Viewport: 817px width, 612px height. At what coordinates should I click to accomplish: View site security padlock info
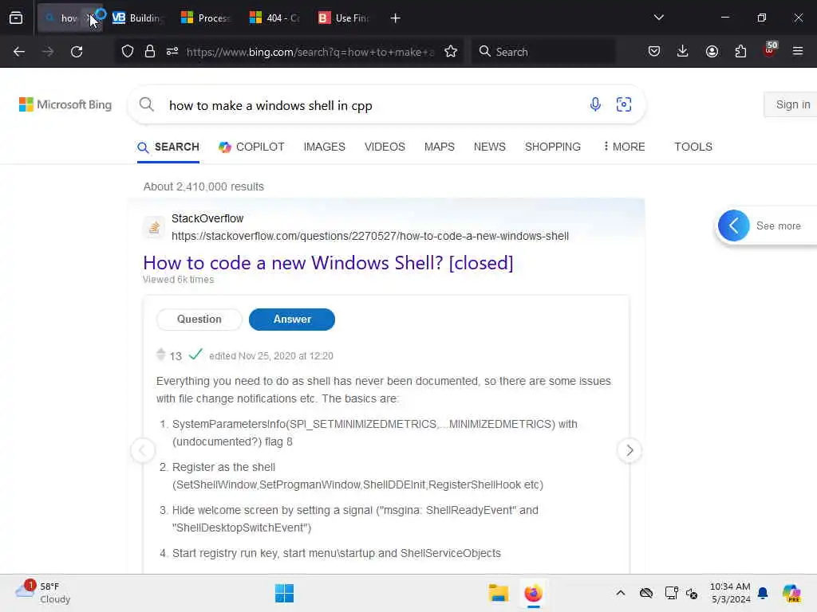150,52
